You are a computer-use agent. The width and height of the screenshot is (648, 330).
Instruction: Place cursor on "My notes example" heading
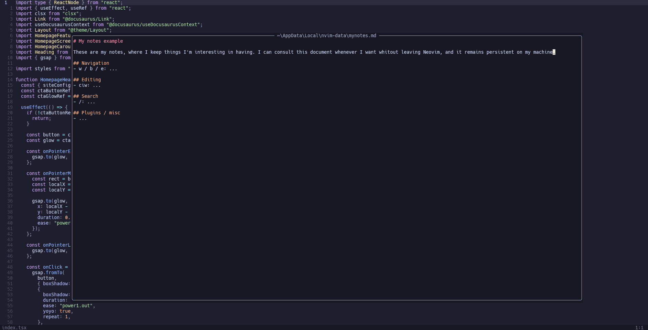101,41
